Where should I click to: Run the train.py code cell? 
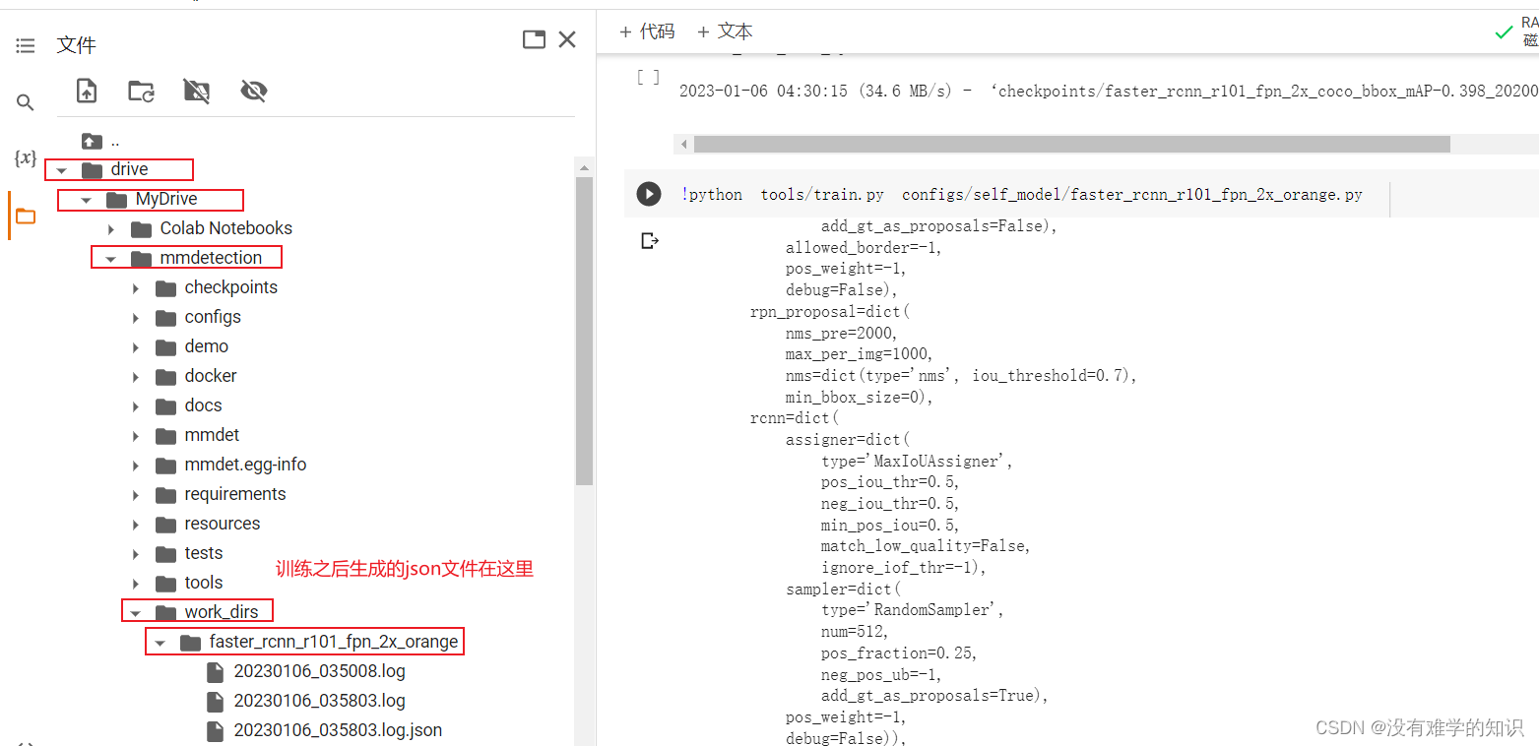pos(648,194)
